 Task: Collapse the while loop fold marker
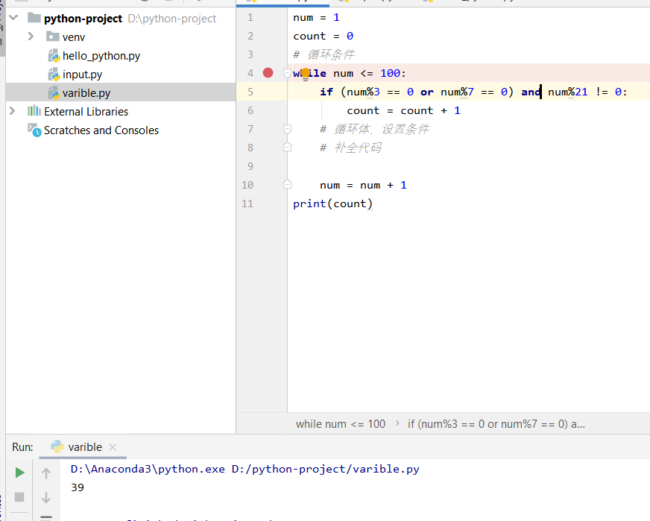[x=287, y=73]
